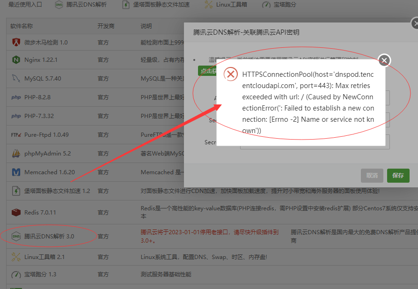
Task: Click the 说明 column header
Action: [x=146, y=26]
